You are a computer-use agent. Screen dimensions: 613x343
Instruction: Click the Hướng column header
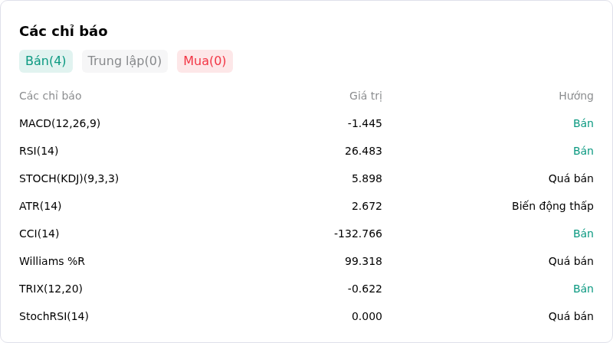point(576,96)
